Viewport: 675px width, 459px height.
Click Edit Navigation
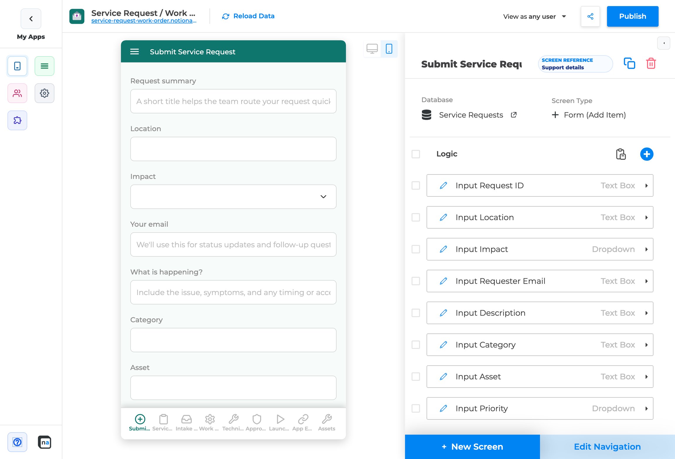point(607,447)
